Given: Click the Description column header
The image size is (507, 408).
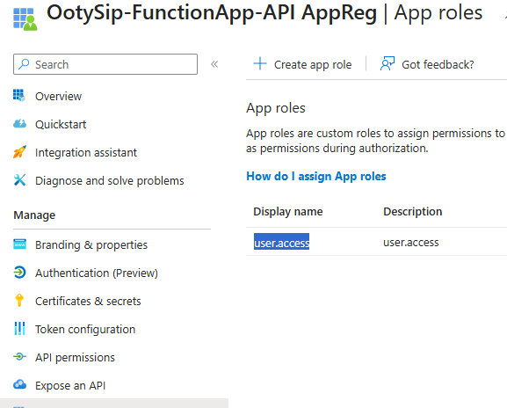Looking at the screenshot, I should point(413,211).
